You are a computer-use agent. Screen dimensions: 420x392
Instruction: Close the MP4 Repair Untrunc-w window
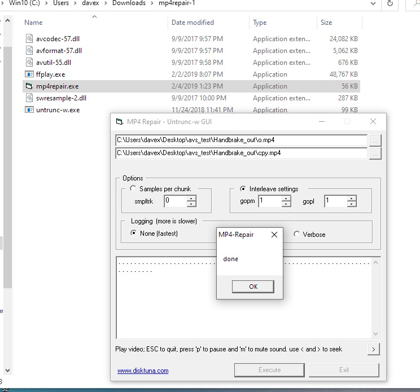373,121
